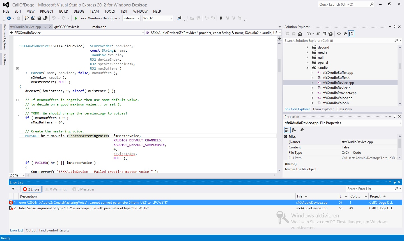Collapse the Misc category in Properties

pyautogui.click(x=286, y=137)
